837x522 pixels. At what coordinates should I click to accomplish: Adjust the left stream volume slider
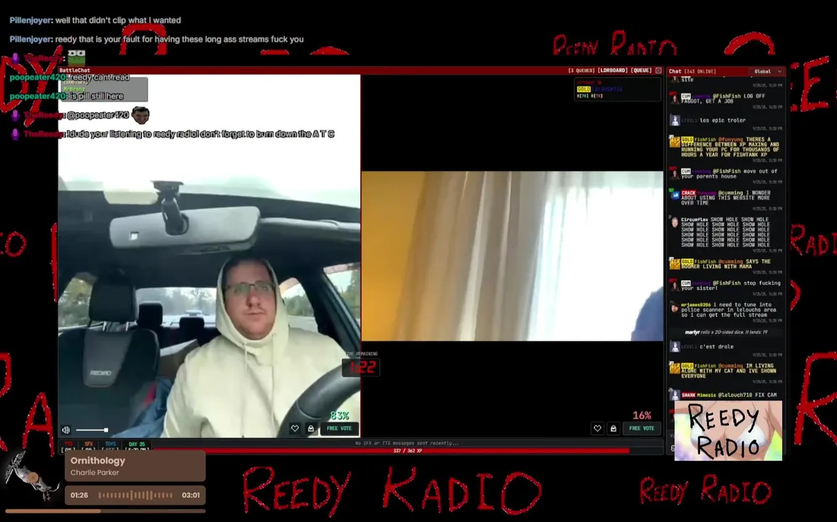coord(92,430)
